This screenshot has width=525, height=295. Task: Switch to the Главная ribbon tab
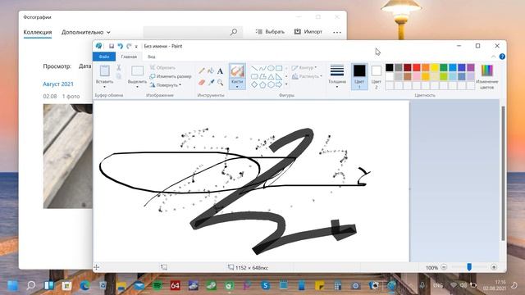point(129,57)
